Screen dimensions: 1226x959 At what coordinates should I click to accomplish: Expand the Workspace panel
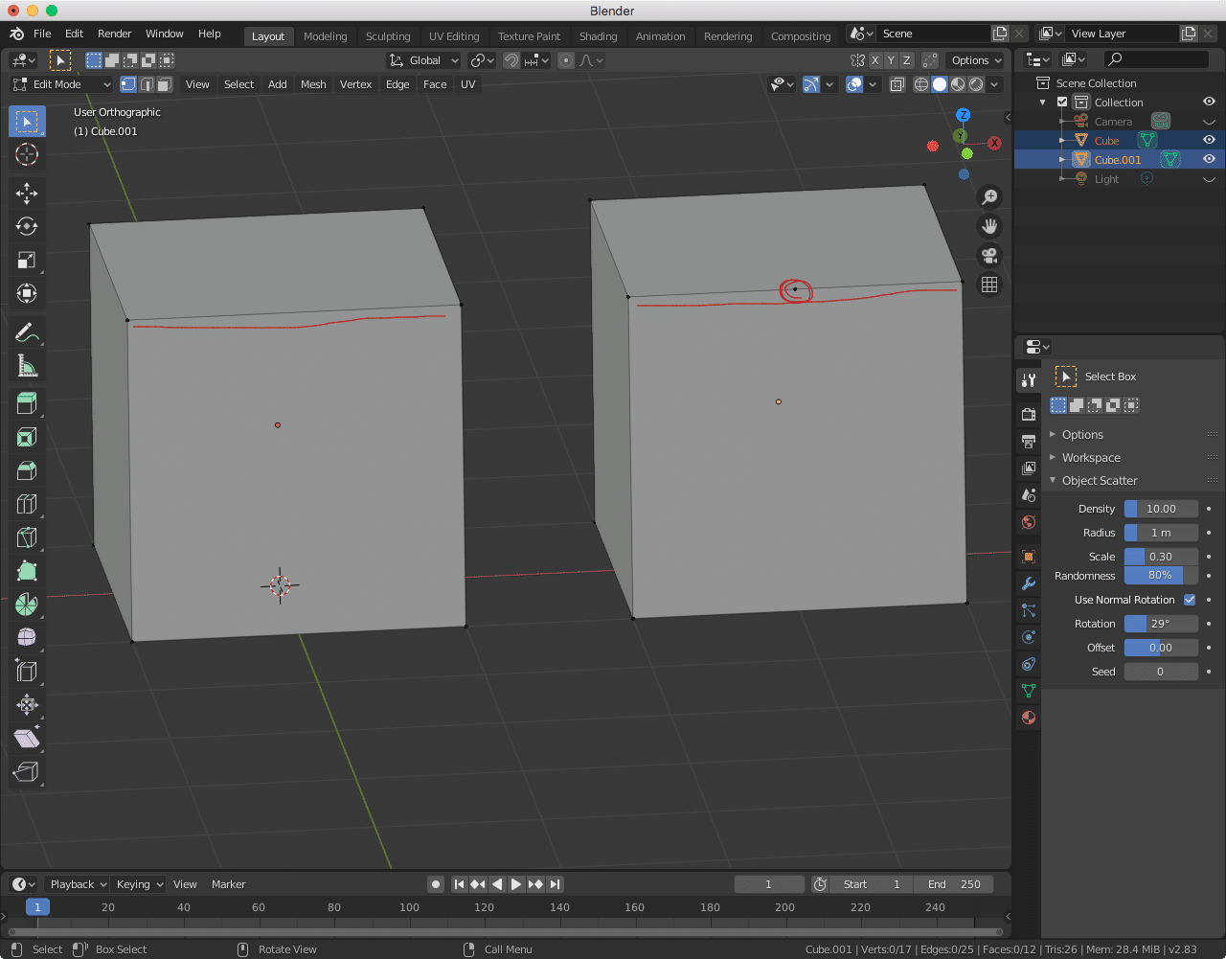[x=1091, y=458]
